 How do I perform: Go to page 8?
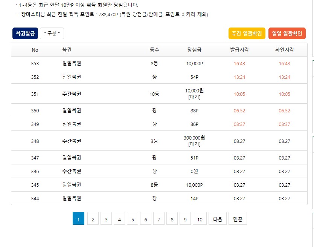[172, 218]
